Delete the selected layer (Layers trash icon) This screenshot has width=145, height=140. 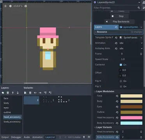point(8,93)
